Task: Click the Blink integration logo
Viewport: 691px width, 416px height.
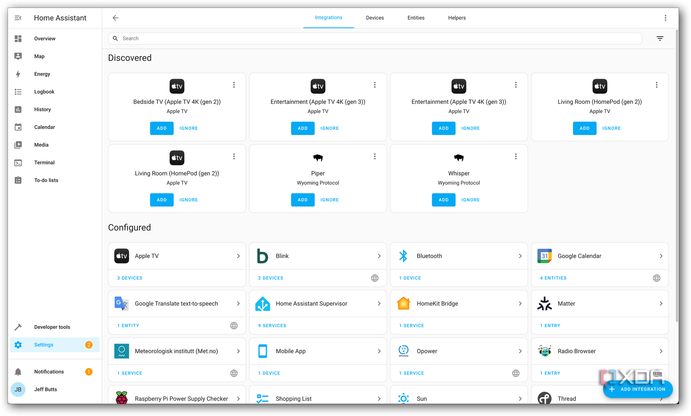Action: 263,256
